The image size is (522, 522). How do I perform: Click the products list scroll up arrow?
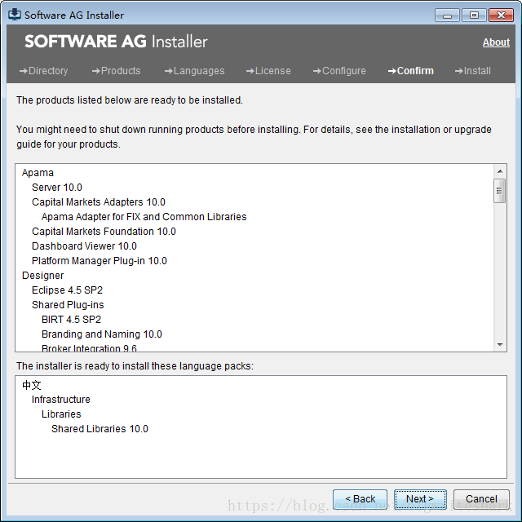[x=500, y=171]
